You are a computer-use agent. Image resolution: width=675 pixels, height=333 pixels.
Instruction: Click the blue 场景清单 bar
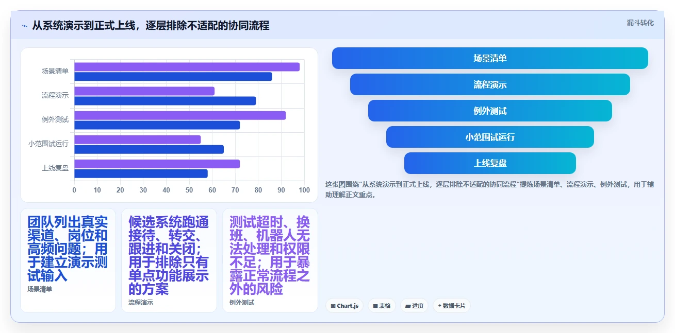coord(173,77)
